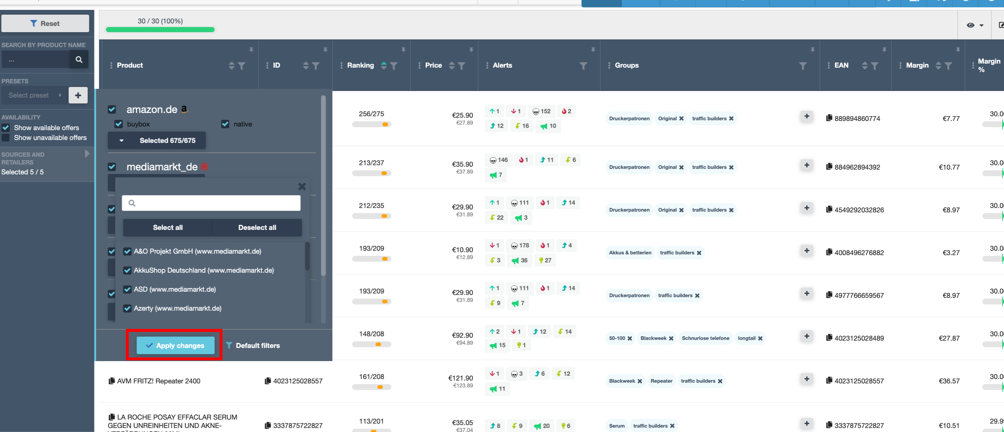The image size is (1004, 432).
Task: Toggle the buybox checkbox
Action: [x=119, y=124]
